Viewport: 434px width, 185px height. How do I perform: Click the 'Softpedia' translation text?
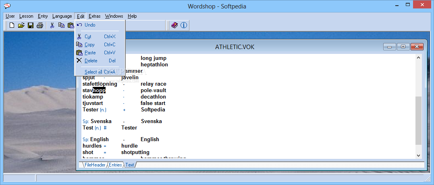click(x=153, y=110)
